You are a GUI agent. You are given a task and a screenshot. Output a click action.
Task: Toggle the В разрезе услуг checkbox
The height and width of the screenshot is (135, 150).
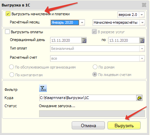94,32
